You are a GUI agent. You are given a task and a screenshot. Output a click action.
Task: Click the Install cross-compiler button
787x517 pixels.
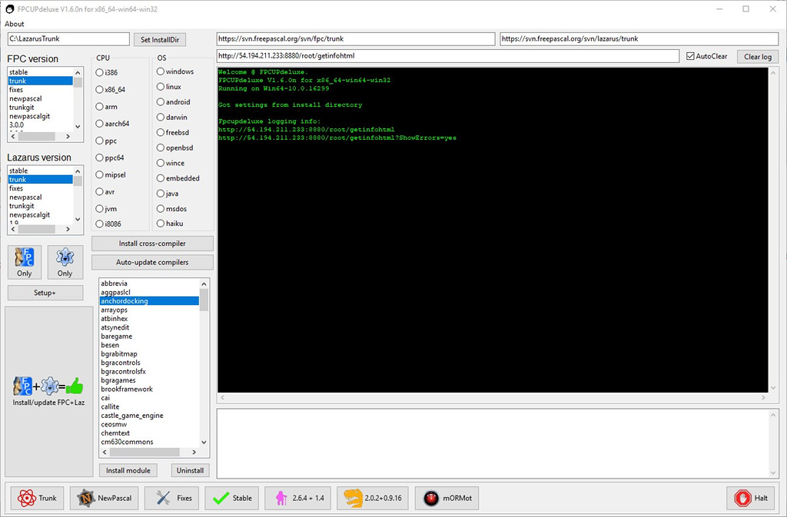click(152, 244)
